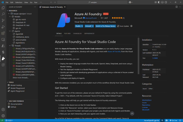The height and width of the screenshot is (122, 183).
Task: Open the Search view in activity bar
Action: click(3, 14)
